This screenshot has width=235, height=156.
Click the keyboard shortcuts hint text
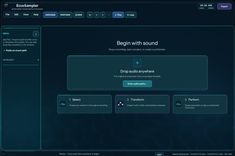[202, 154]
